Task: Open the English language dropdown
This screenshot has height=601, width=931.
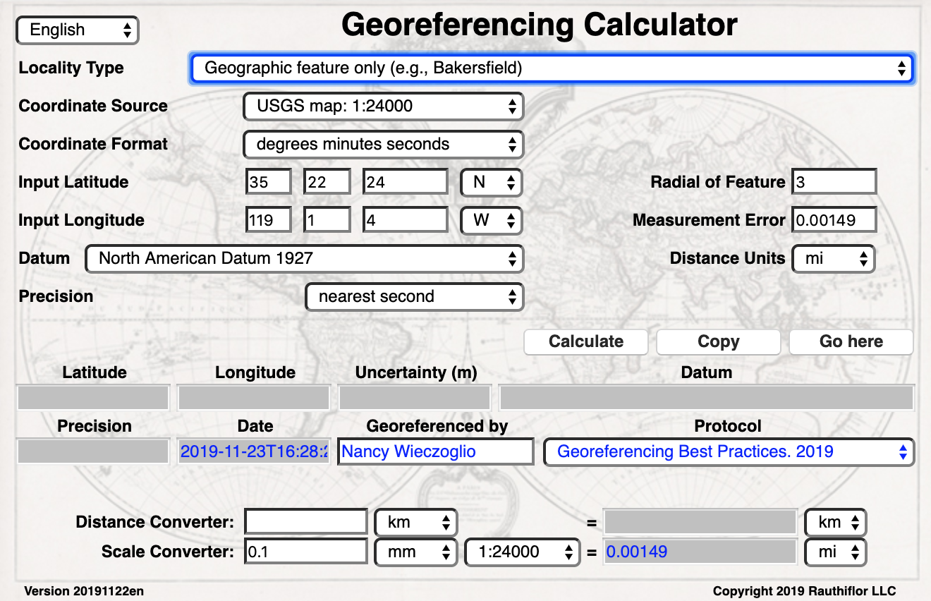Action: click(x=78, y=30)
